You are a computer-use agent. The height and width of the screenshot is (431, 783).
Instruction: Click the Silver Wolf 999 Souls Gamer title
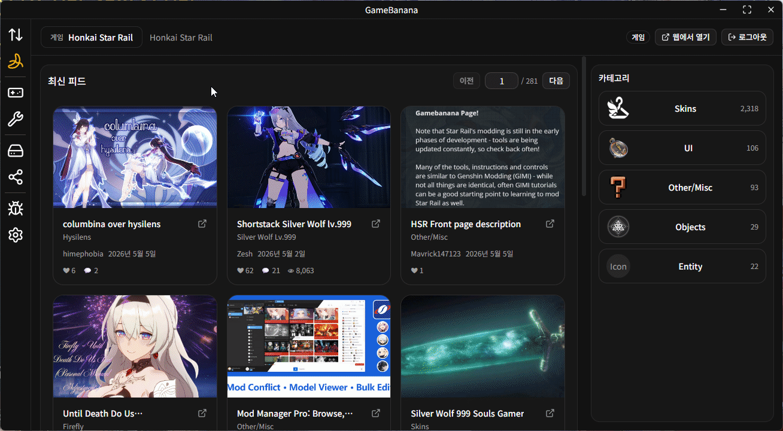468,414
